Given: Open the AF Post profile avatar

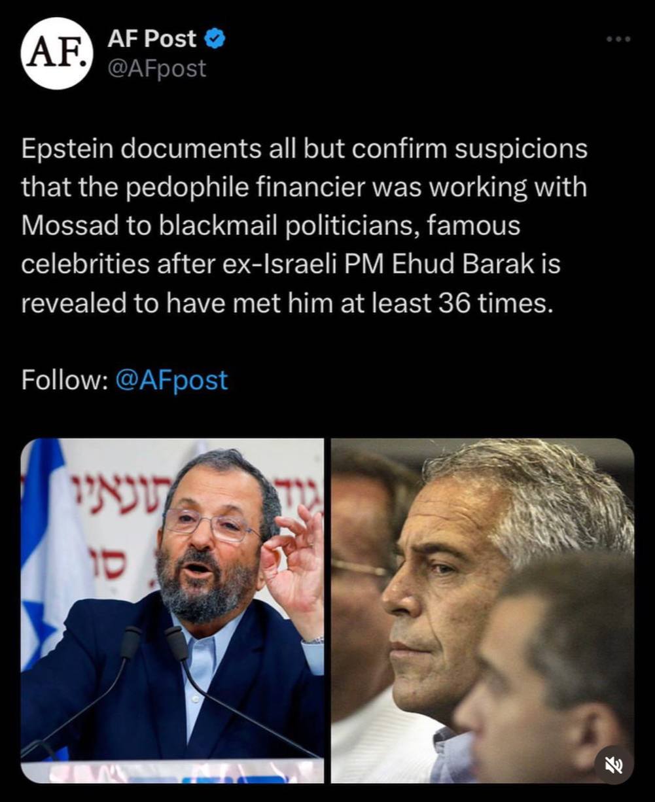Looking at the screenshot, I should (56, 53).
